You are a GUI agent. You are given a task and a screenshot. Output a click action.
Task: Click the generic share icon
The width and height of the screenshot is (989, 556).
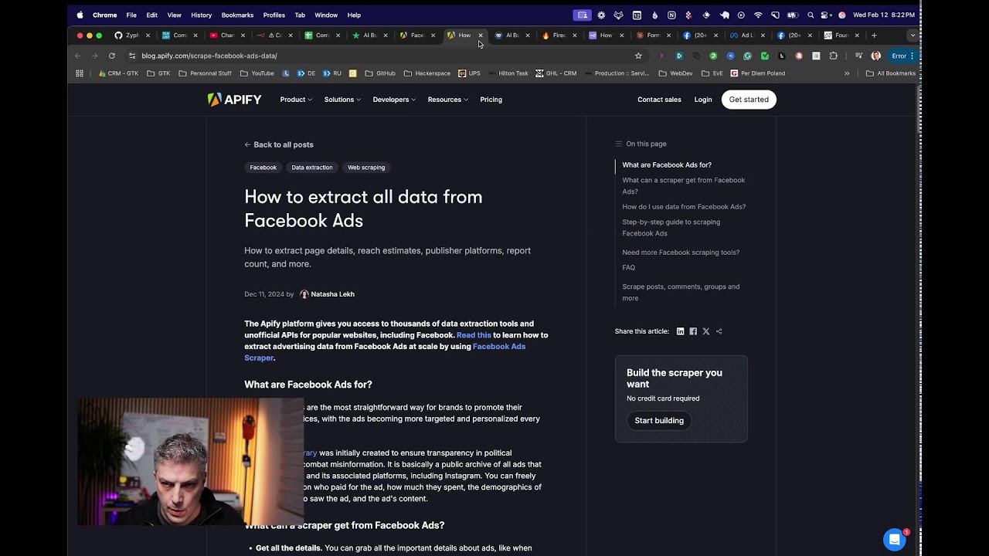(719, 331)
